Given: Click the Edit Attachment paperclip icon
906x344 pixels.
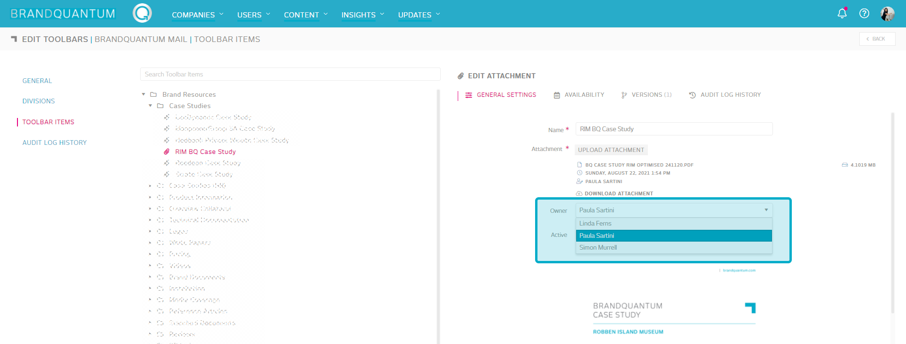Looking at the screenshot, I should (x=461, y=76).
